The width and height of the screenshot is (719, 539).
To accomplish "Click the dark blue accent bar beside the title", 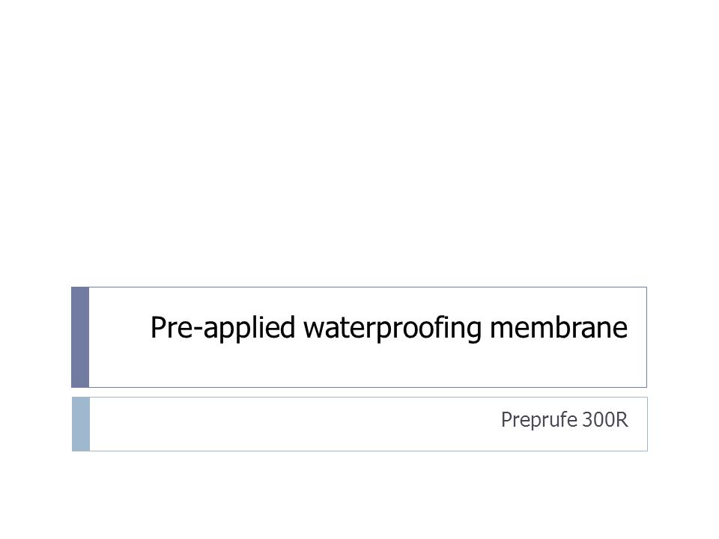I will coord(80,338).
